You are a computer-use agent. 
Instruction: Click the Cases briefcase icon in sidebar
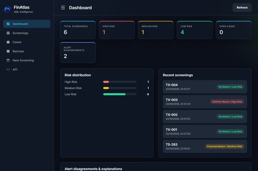8,42
